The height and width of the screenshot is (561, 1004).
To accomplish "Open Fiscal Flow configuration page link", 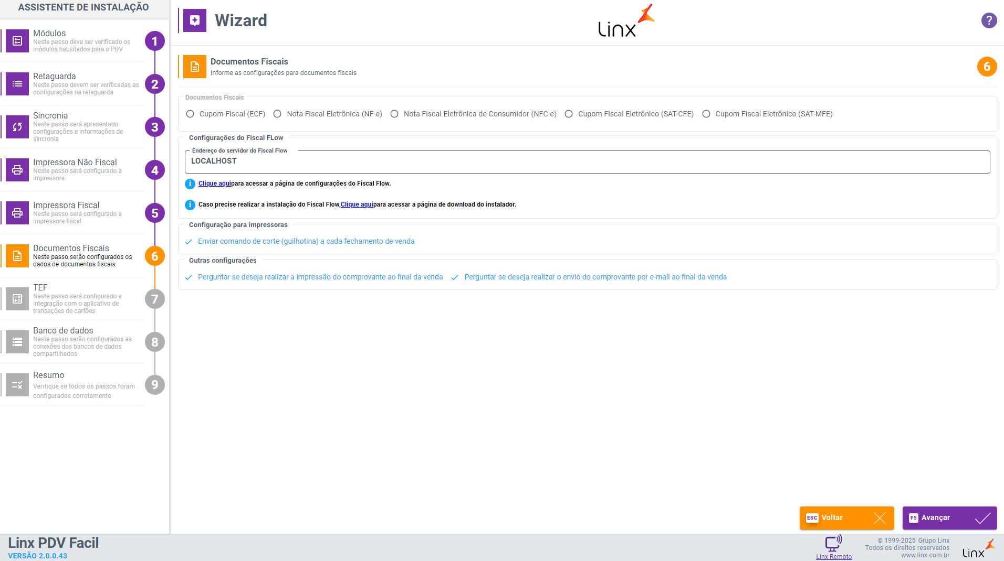I will 215,184.
